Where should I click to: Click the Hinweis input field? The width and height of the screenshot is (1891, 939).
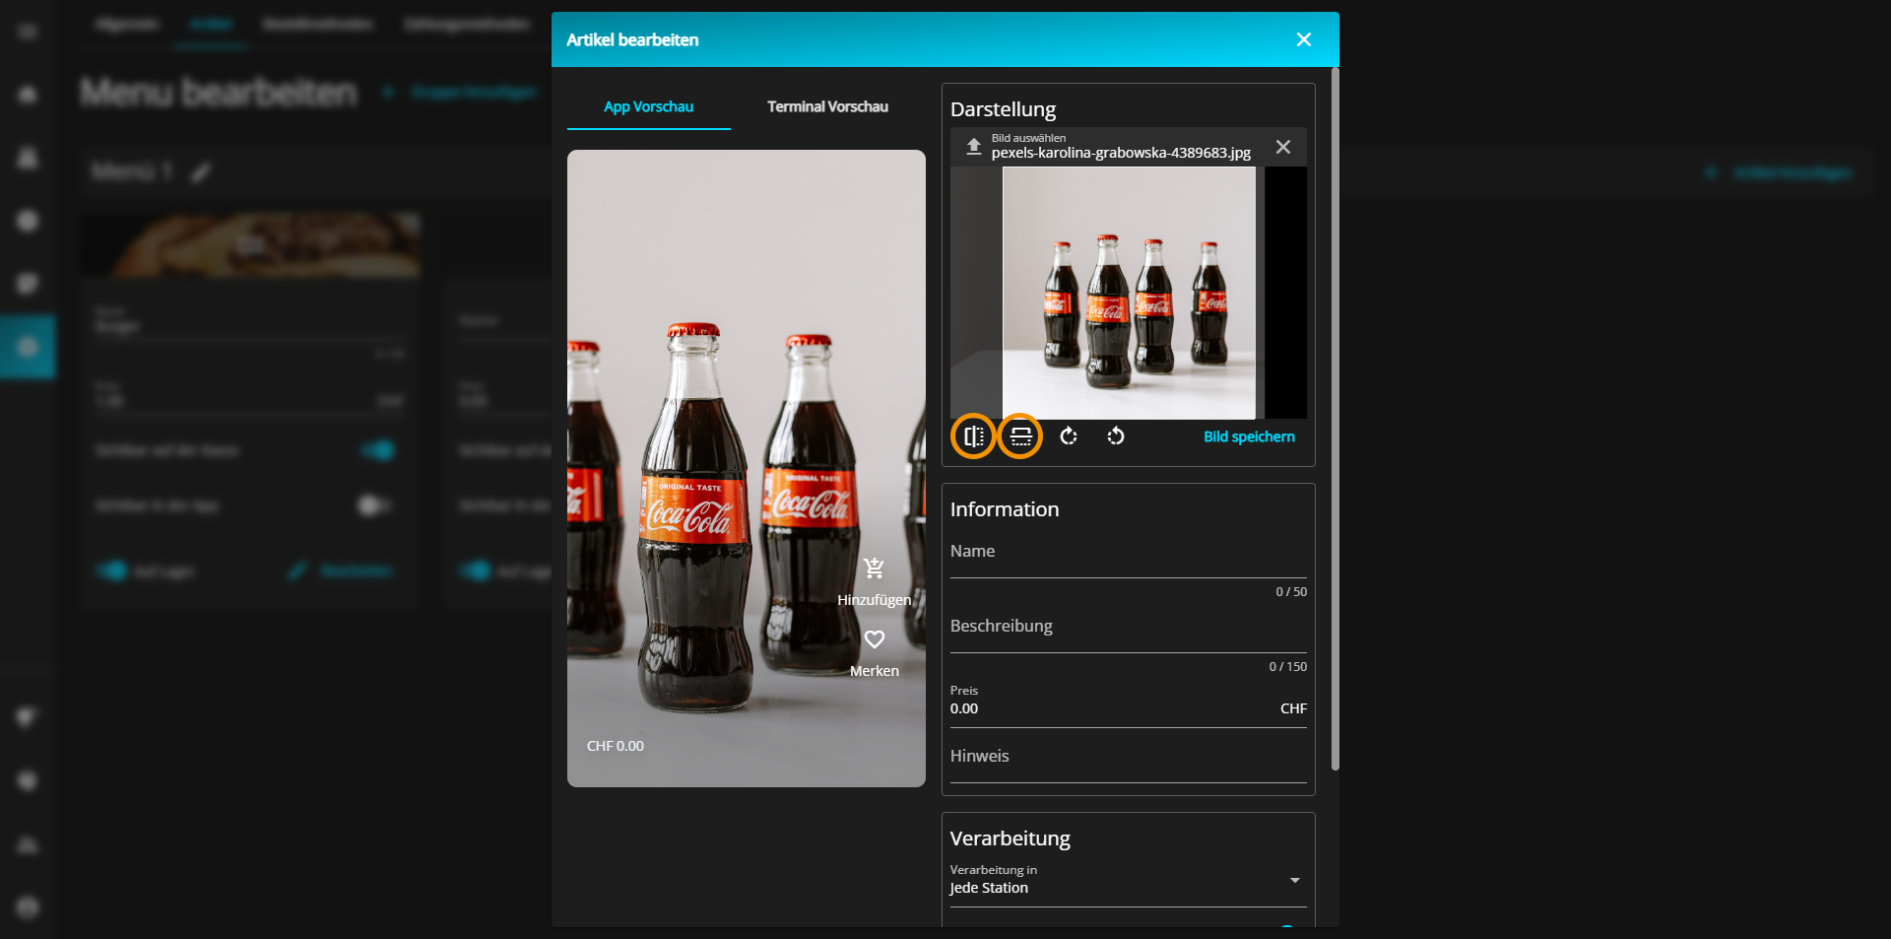[x=1129, y=759]
